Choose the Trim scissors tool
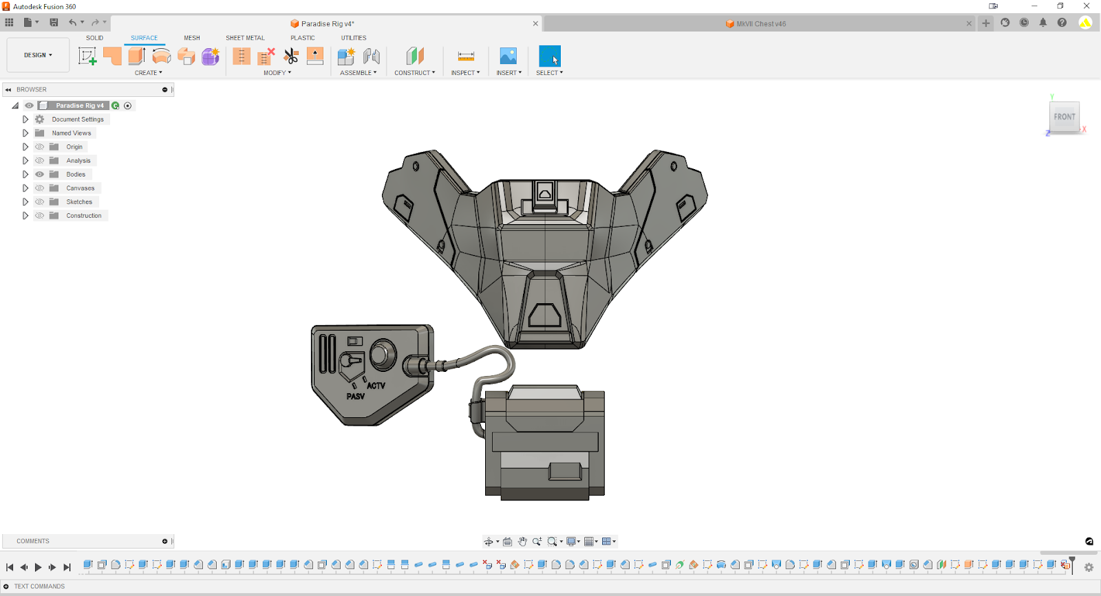1101x596 pixels. click(x=291, y=56)
